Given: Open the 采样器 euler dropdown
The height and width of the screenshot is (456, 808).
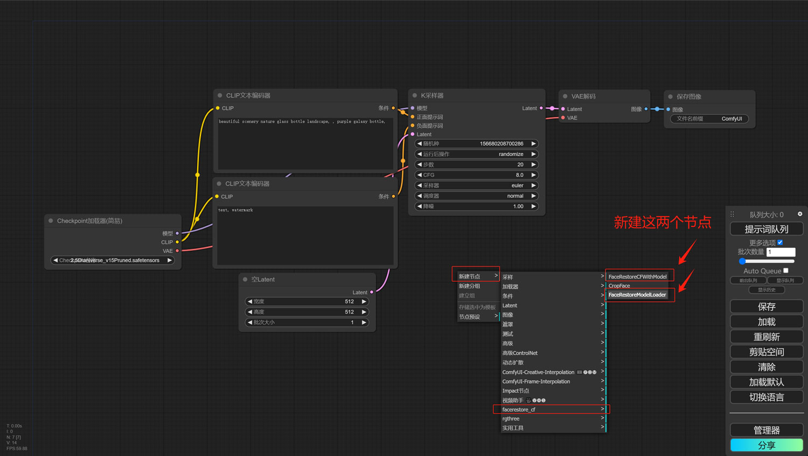Looking at the screenshot, I should (x=476, y=185).
